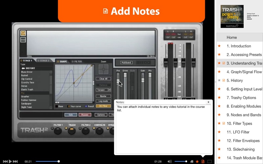Viewport: 263px width, 164px height.
Task: Click the distortion list up arrow
Action: 51,72
